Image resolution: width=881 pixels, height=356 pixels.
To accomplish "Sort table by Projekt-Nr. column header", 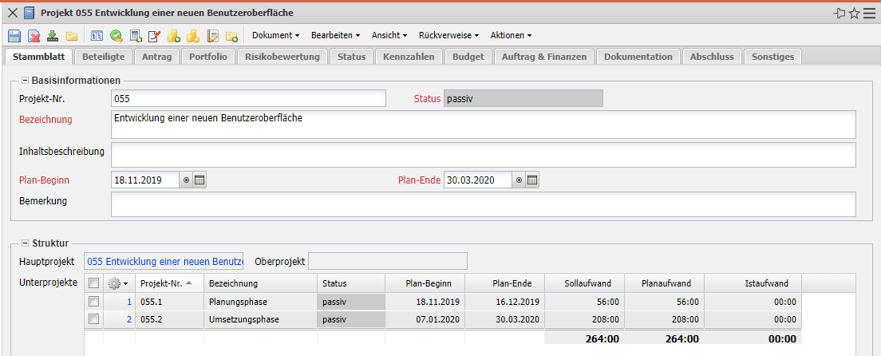I will click(169, 283).
